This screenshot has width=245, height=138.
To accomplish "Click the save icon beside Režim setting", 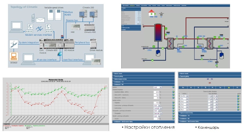I will coord(173,87).
